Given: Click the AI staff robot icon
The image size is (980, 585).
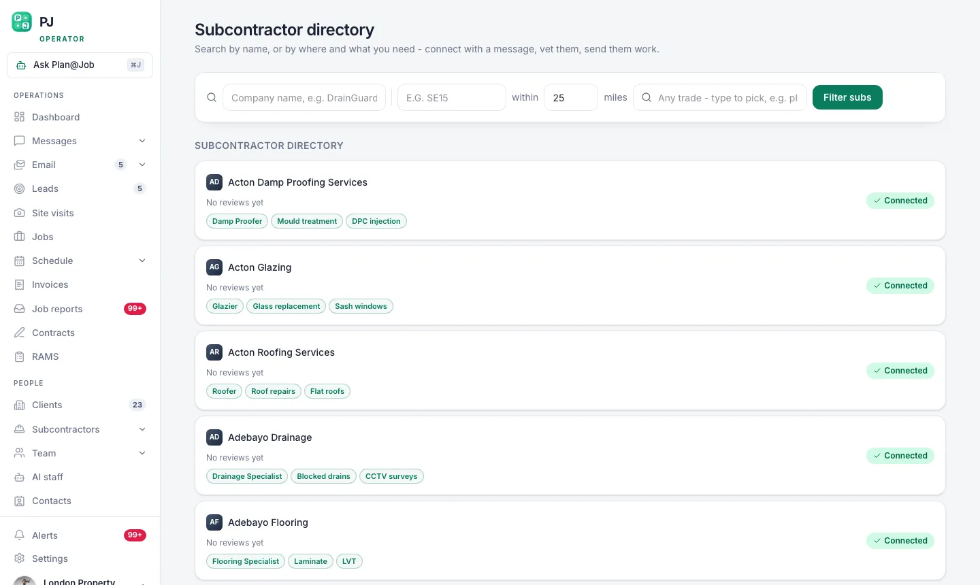Looking at the screenshot, I should 19,477.
